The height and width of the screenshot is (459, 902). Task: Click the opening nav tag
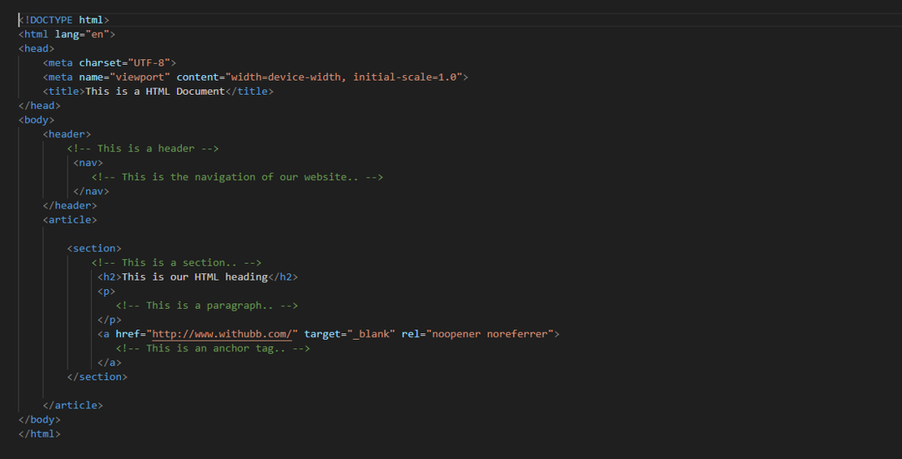(x=88, y=162)
